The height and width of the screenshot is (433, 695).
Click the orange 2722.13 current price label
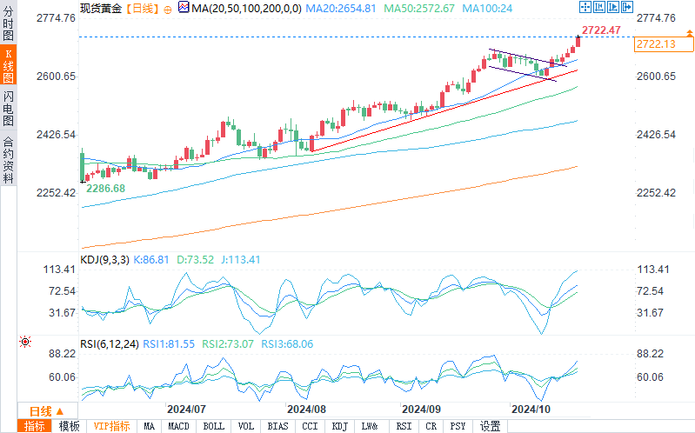(663, 43)
